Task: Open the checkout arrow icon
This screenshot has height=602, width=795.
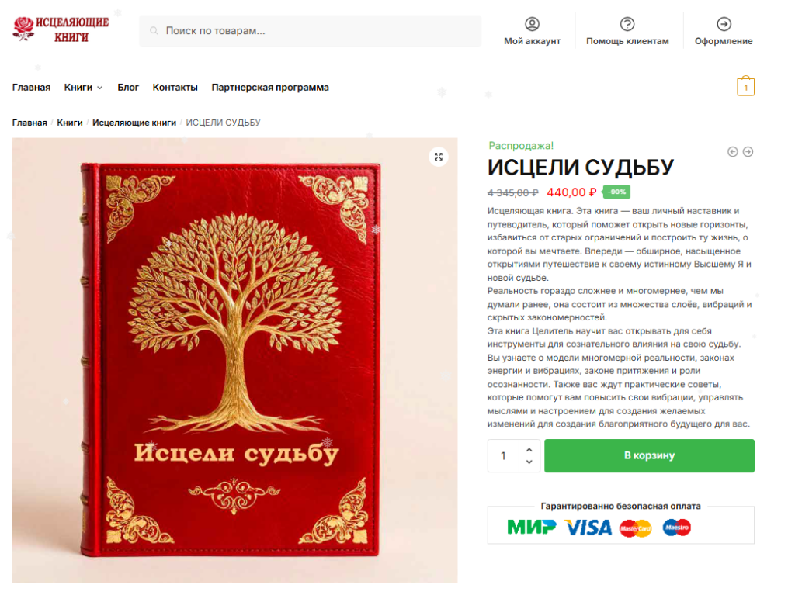Action: (724, 24)
